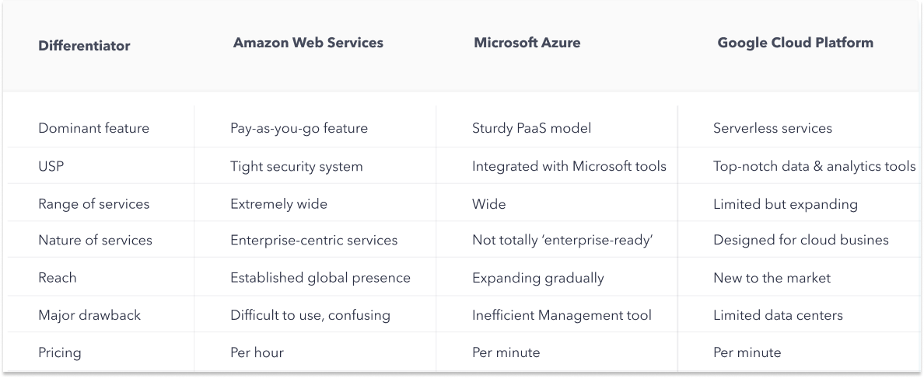Image resolution: width=924 pixels, height=378 pixels.
Task: Click Integrated with Microsoft tools cell
Action: (x=569, y=166)
